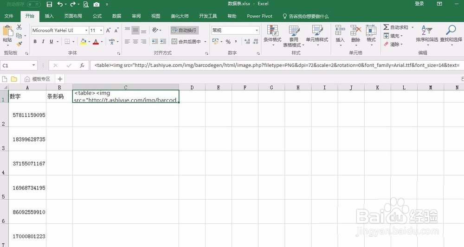Switch to the Formulas (公式) tab
This screenshot has width=464, height=247.
(x=97, y=16)
